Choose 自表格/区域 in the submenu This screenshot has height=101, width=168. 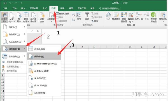44,49
